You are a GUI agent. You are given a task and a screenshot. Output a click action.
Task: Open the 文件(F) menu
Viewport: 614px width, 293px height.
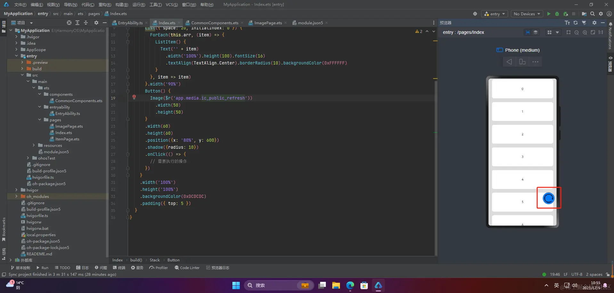20,4
